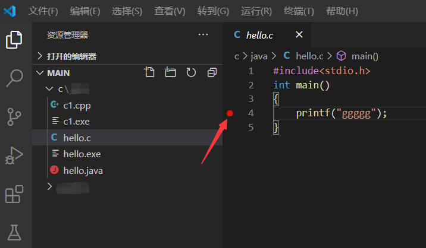Open the 终端(T) menu
The width and height of the screenshot is (426, 248).
299,11
